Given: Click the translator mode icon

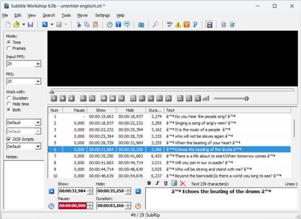Looking at the screenshot, I should click(141, 25).
